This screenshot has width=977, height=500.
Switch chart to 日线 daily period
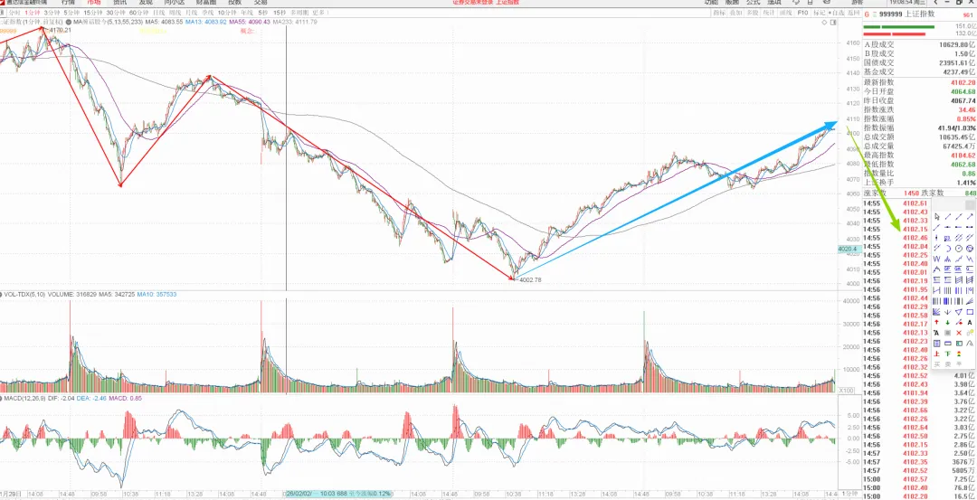coord(159,12)
